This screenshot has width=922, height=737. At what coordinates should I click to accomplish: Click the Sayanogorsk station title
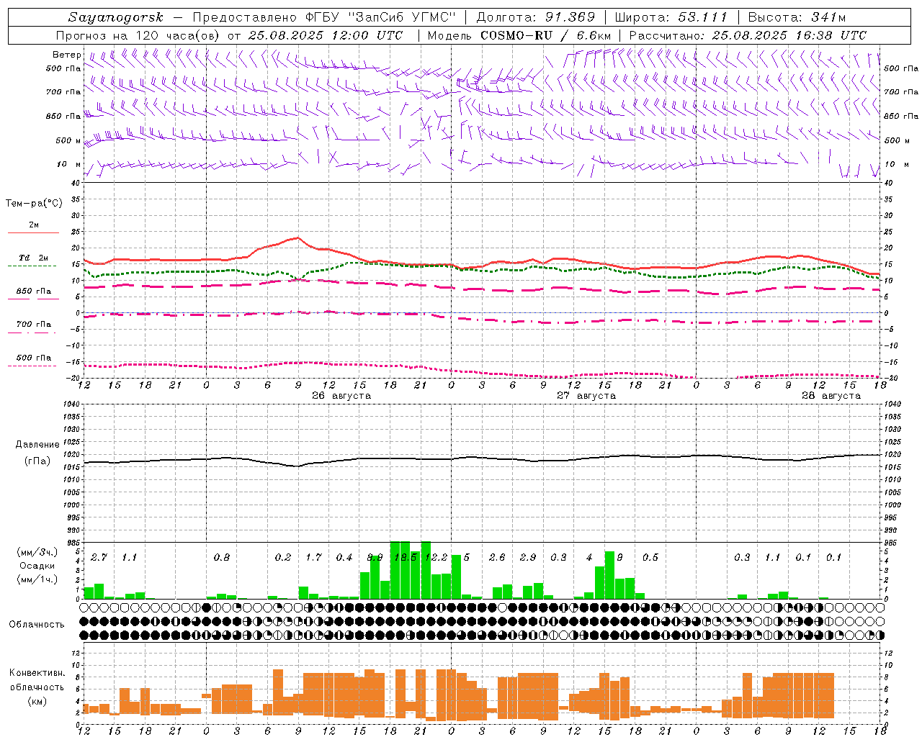coord(116,17)
